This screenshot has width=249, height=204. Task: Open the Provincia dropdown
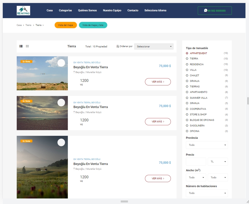click(207, 145)
